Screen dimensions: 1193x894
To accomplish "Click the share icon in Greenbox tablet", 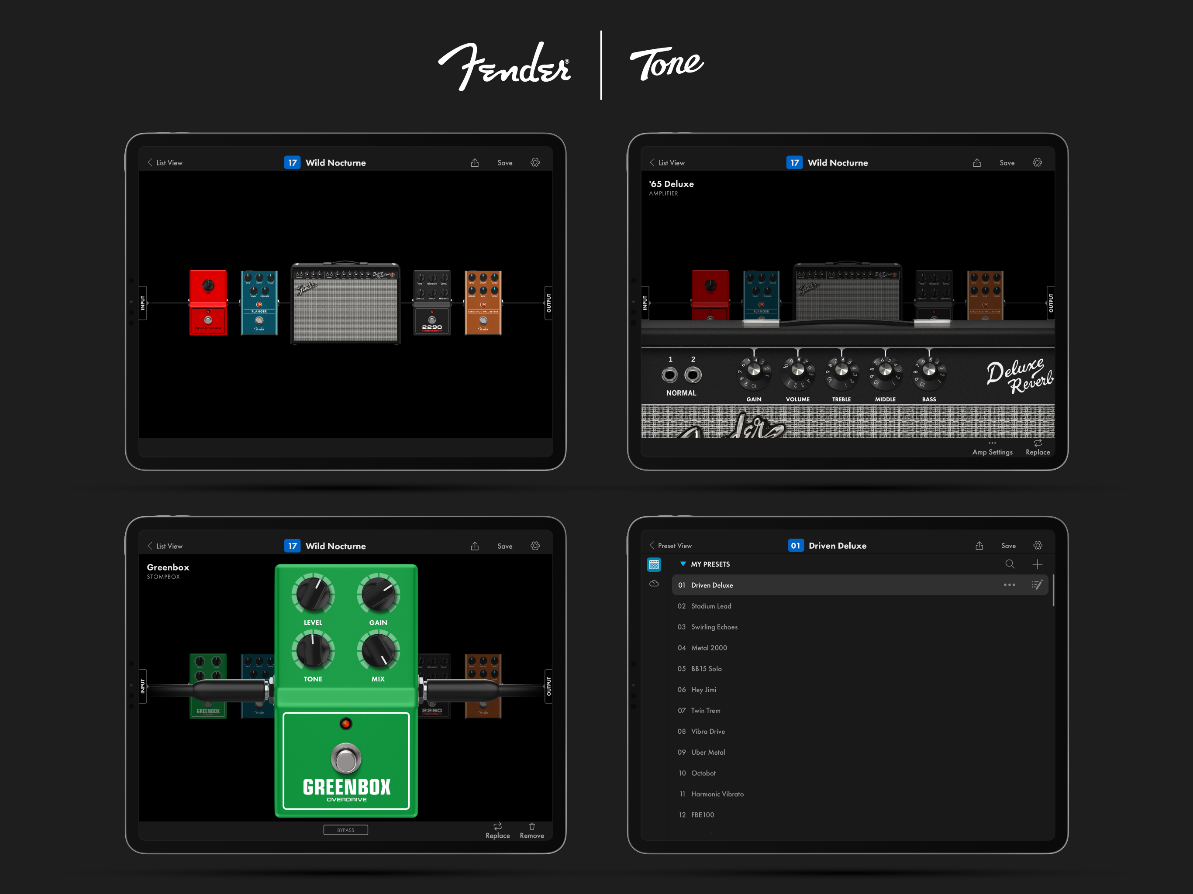I will coord(475,546).
